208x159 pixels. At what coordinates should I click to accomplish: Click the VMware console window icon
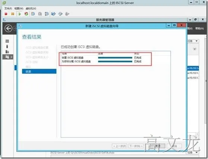coord(4,3)
